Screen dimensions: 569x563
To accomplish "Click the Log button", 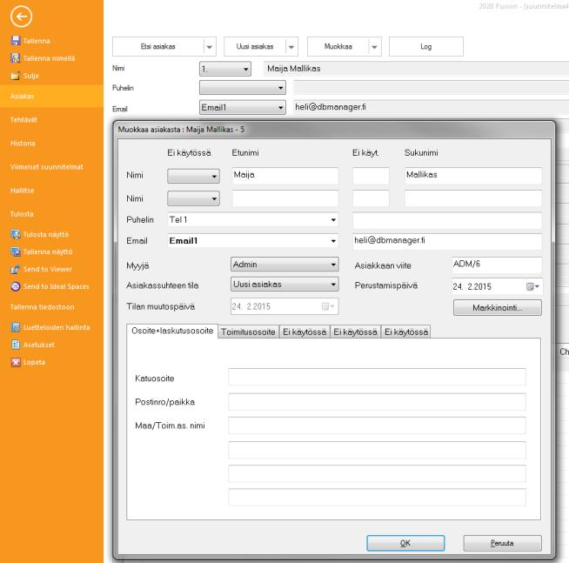I will [426, 46].
